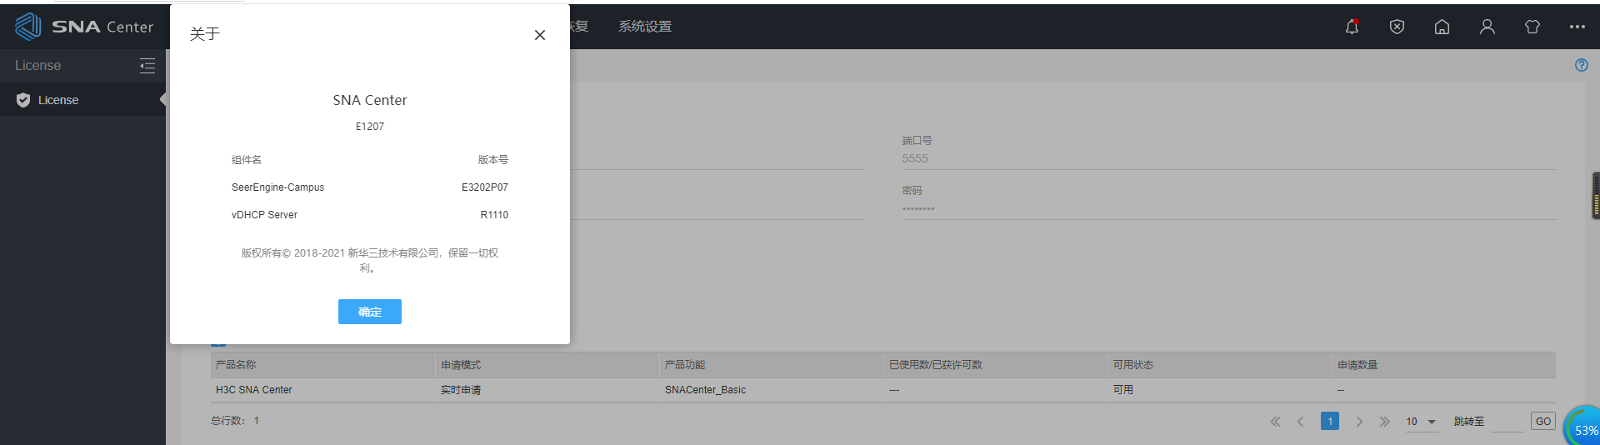Click the GO button
This screenshot has height=445, width=1600.
[x=1543, y=421]
